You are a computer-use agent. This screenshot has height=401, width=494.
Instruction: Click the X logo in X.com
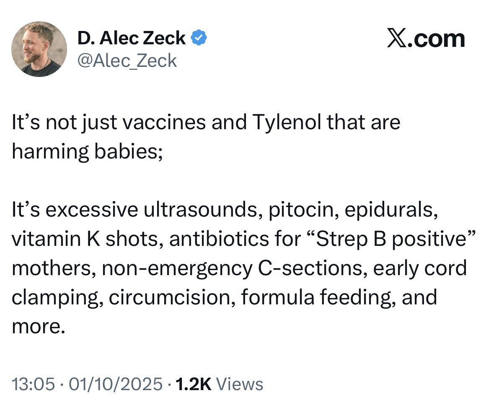point(397,38)
